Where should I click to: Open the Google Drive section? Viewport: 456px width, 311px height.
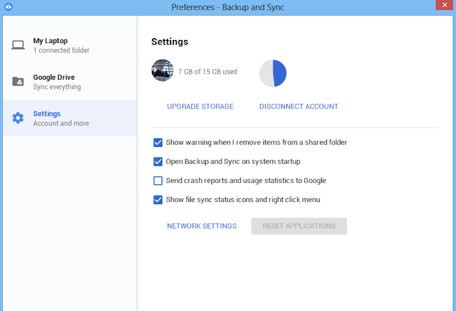[70, 82]
